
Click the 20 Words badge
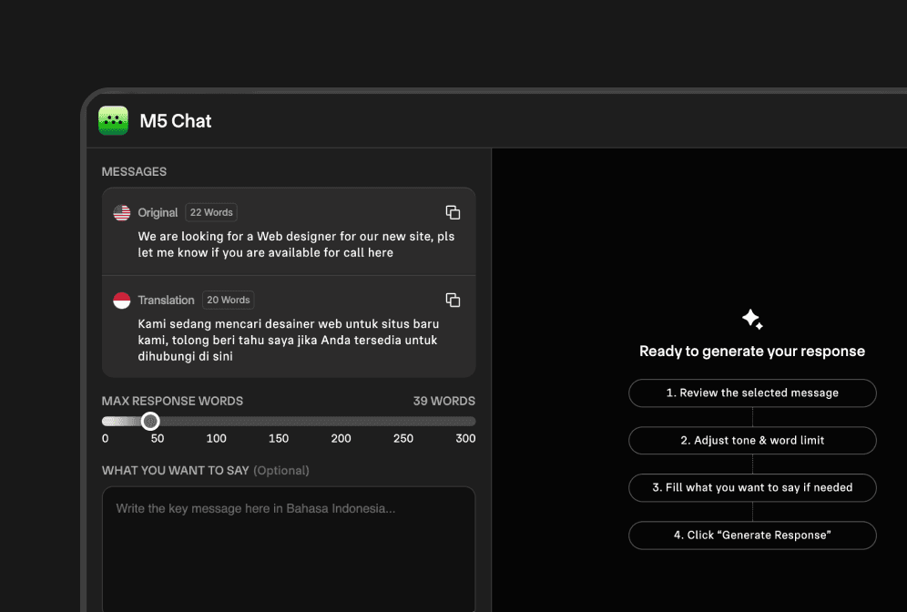(228, 300)
